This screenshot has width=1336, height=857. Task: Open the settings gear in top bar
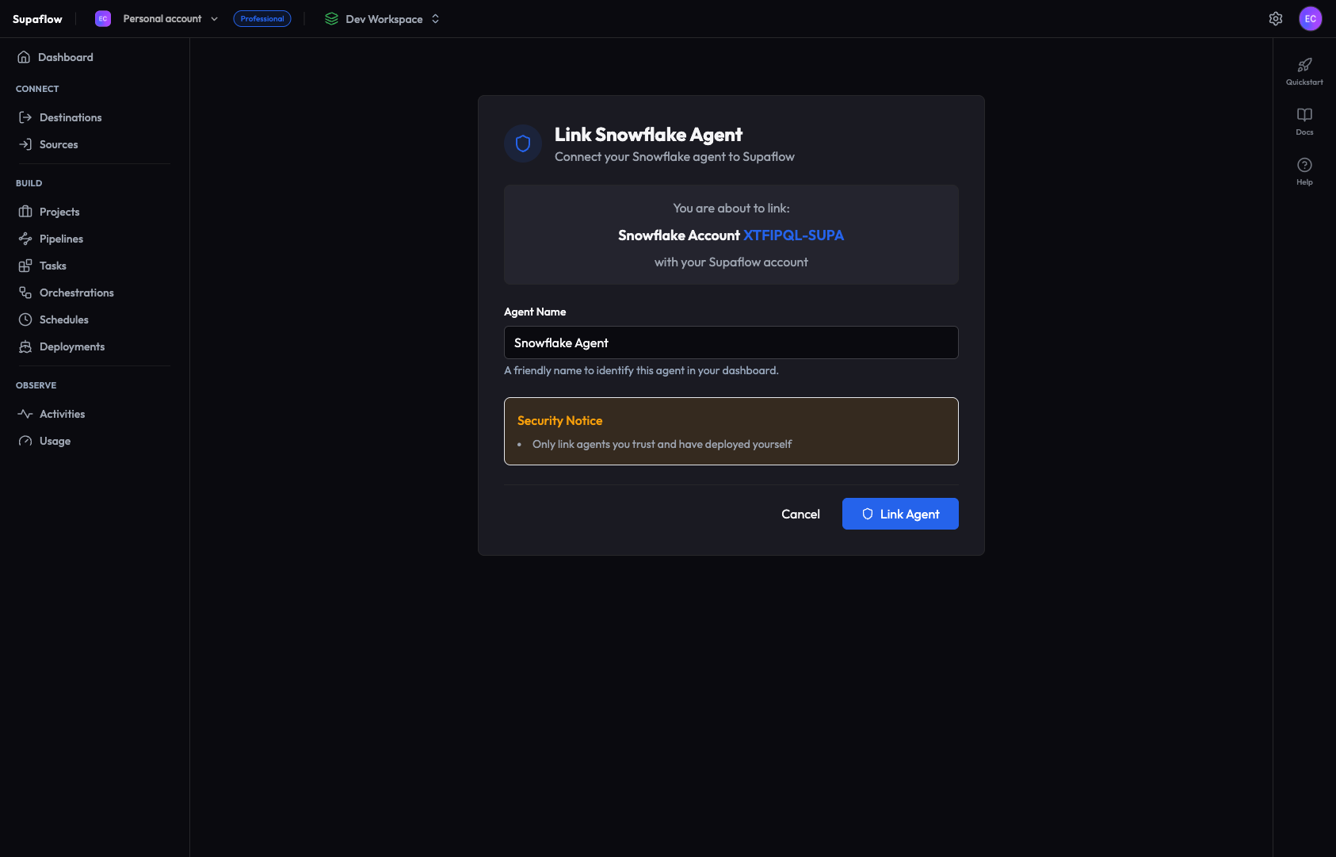click(1276, 18)
